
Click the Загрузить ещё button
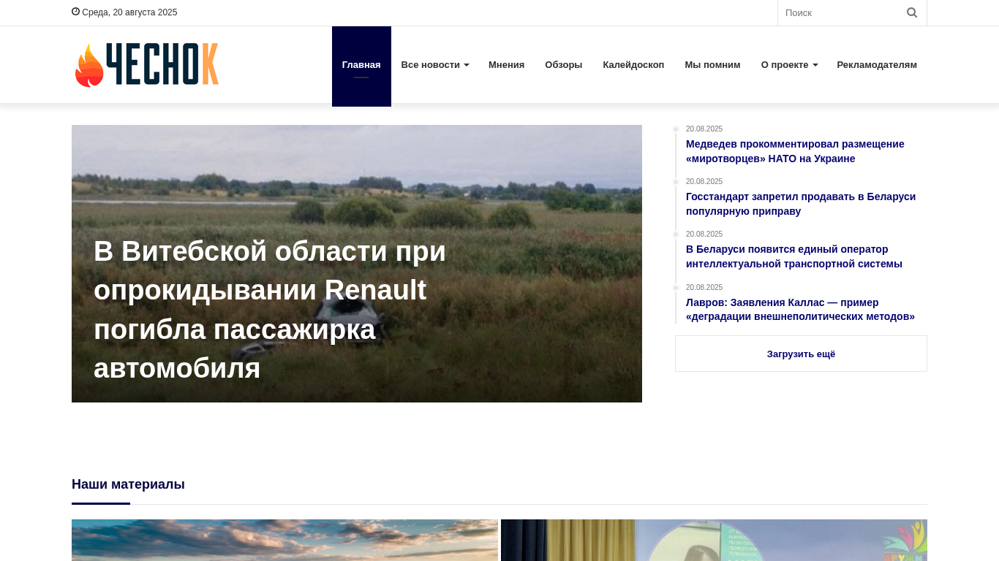coord(801,354)
